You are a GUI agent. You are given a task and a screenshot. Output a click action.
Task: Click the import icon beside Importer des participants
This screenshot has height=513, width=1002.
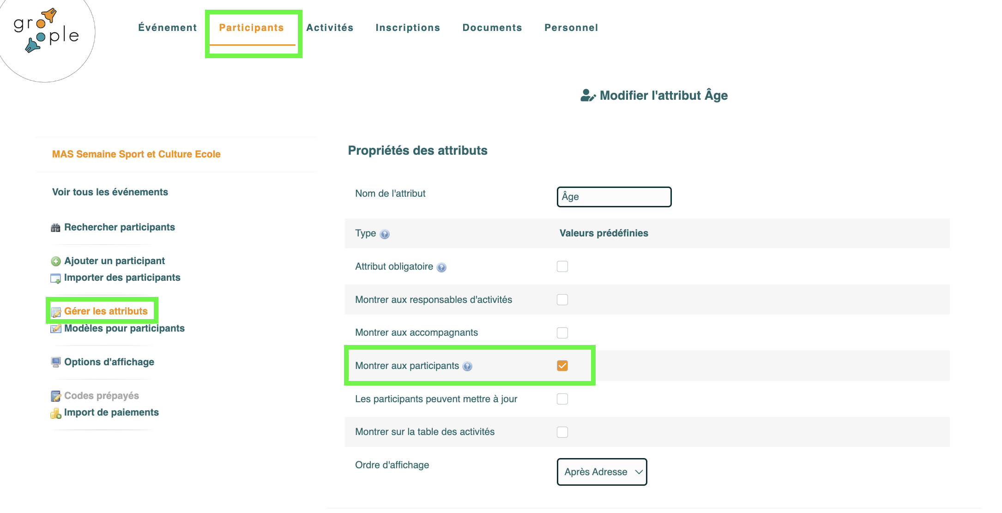pyautogui.click(x=55, y=278)
